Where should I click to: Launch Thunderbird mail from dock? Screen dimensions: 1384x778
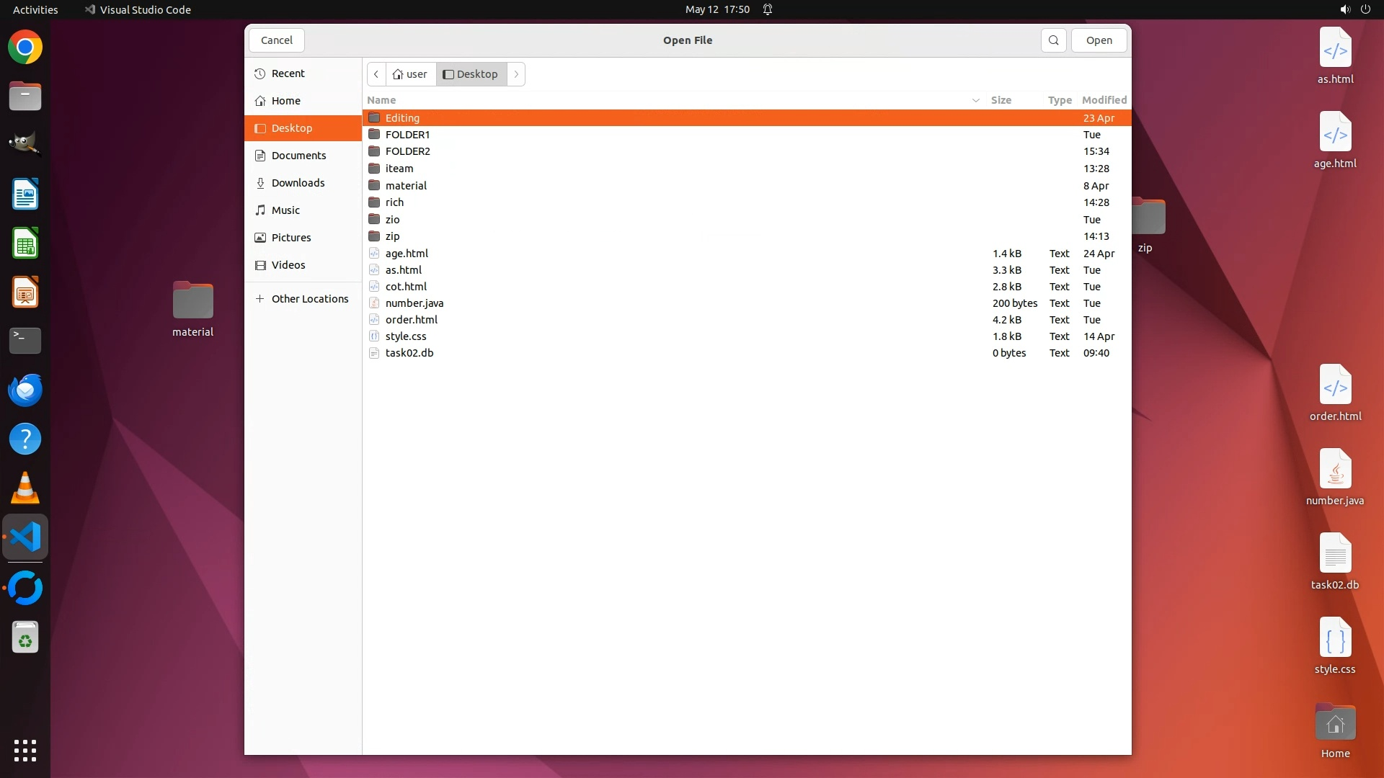(x=25, y=390)
